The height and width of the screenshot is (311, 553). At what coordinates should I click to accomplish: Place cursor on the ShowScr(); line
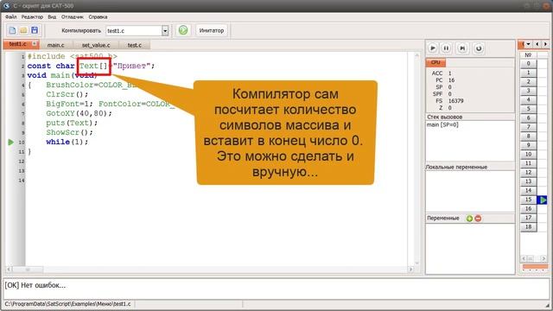click(x=69, y=132)
